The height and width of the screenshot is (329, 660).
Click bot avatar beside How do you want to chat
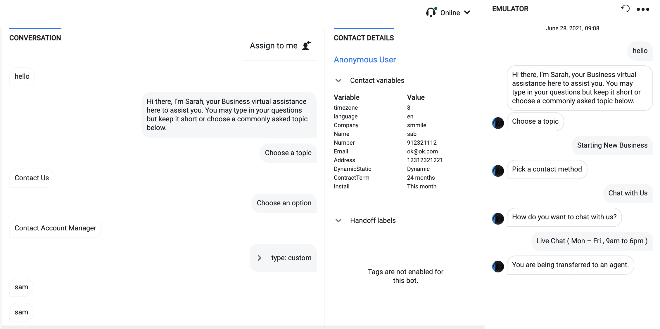click(498, 219)
